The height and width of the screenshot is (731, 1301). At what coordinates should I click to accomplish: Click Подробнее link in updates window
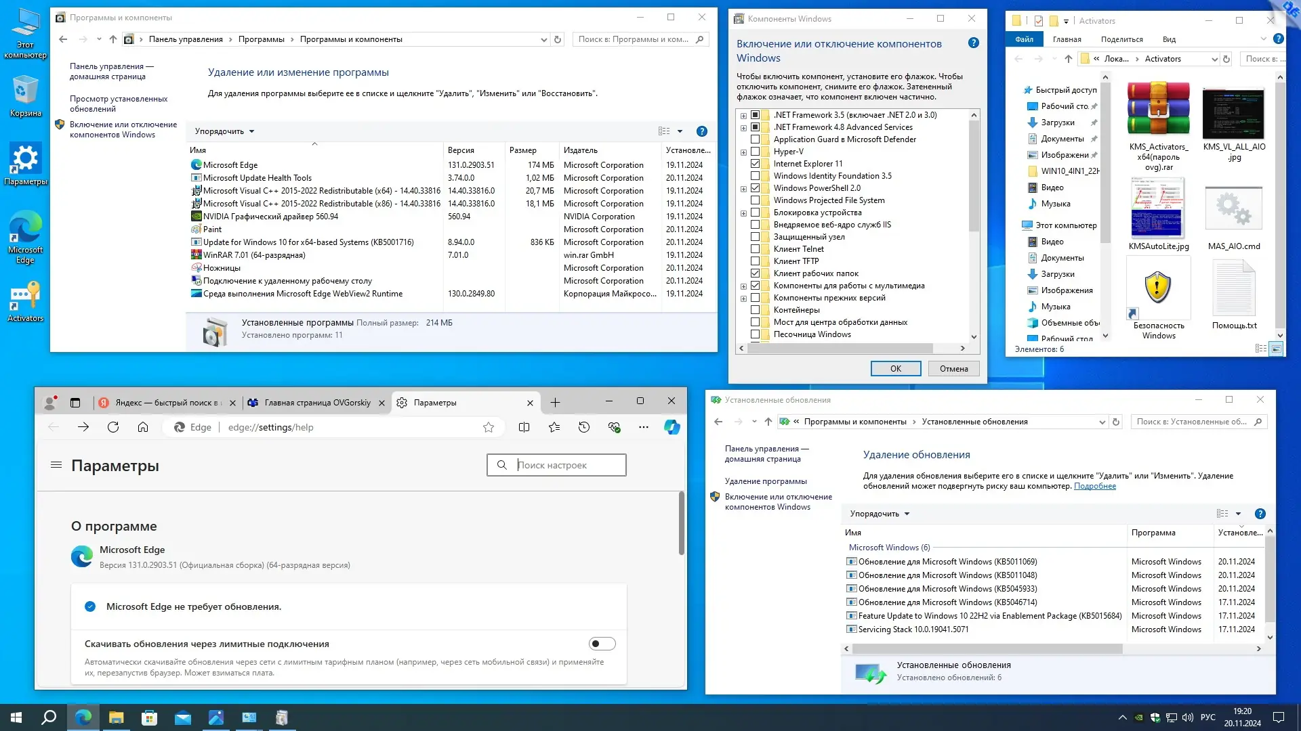pyautogui.click(x=1094, y=486)
